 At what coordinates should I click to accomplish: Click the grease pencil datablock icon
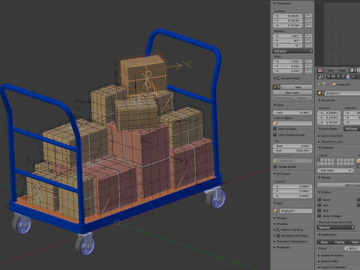(276, 87)
